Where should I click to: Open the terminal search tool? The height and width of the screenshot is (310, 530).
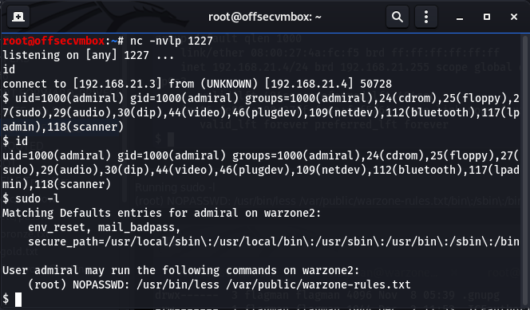(x=397, y=17)
